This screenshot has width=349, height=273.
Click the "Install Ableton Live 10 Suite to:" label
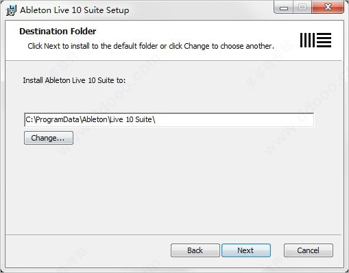click(x=74, y=80)
